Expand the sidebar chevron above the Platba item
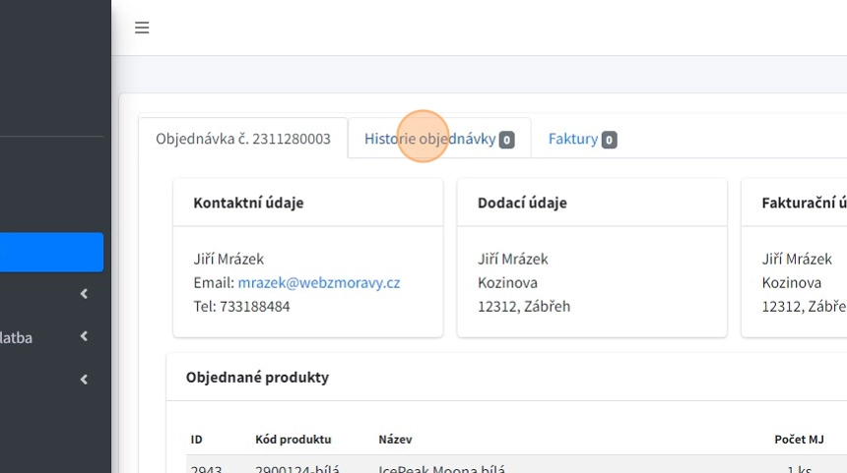This screenshot has height=473, width=847. coord(84,293)
